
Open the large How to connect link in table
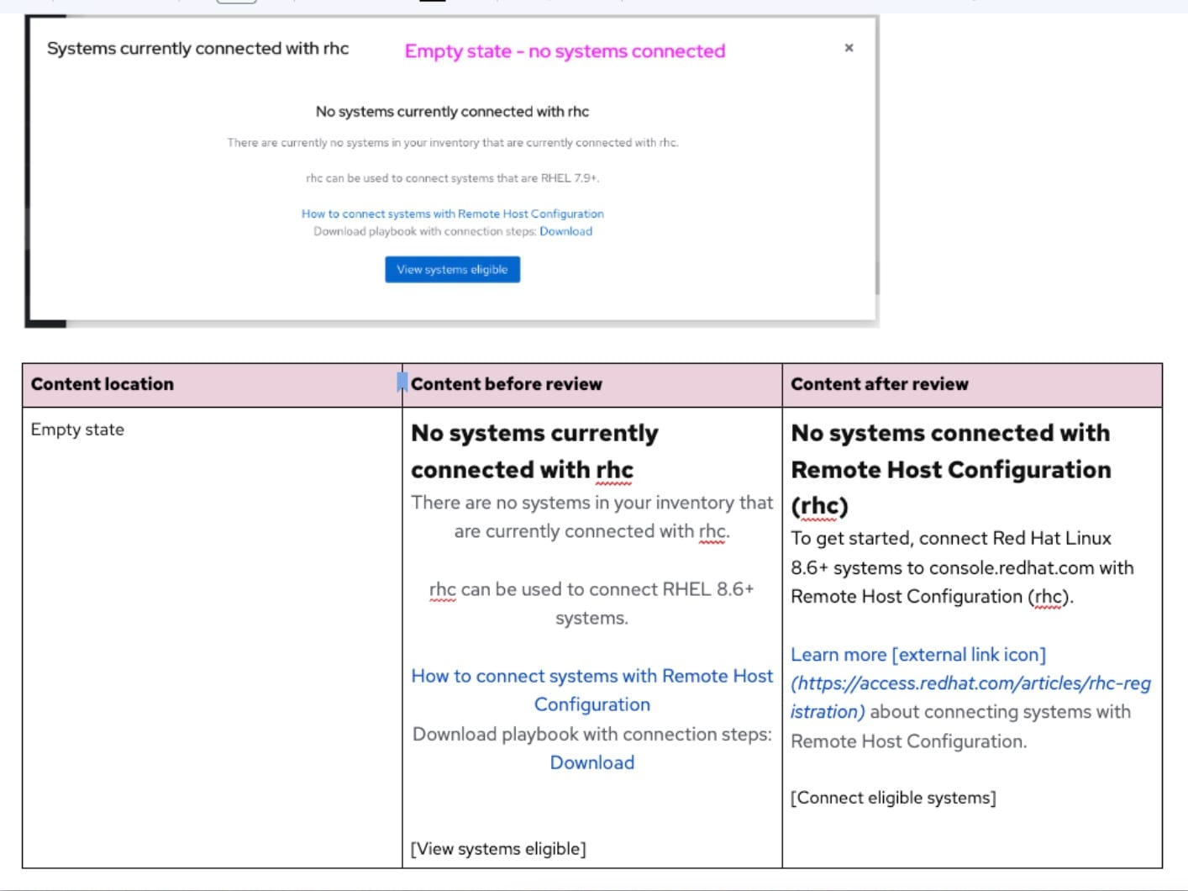coord(591,689)
